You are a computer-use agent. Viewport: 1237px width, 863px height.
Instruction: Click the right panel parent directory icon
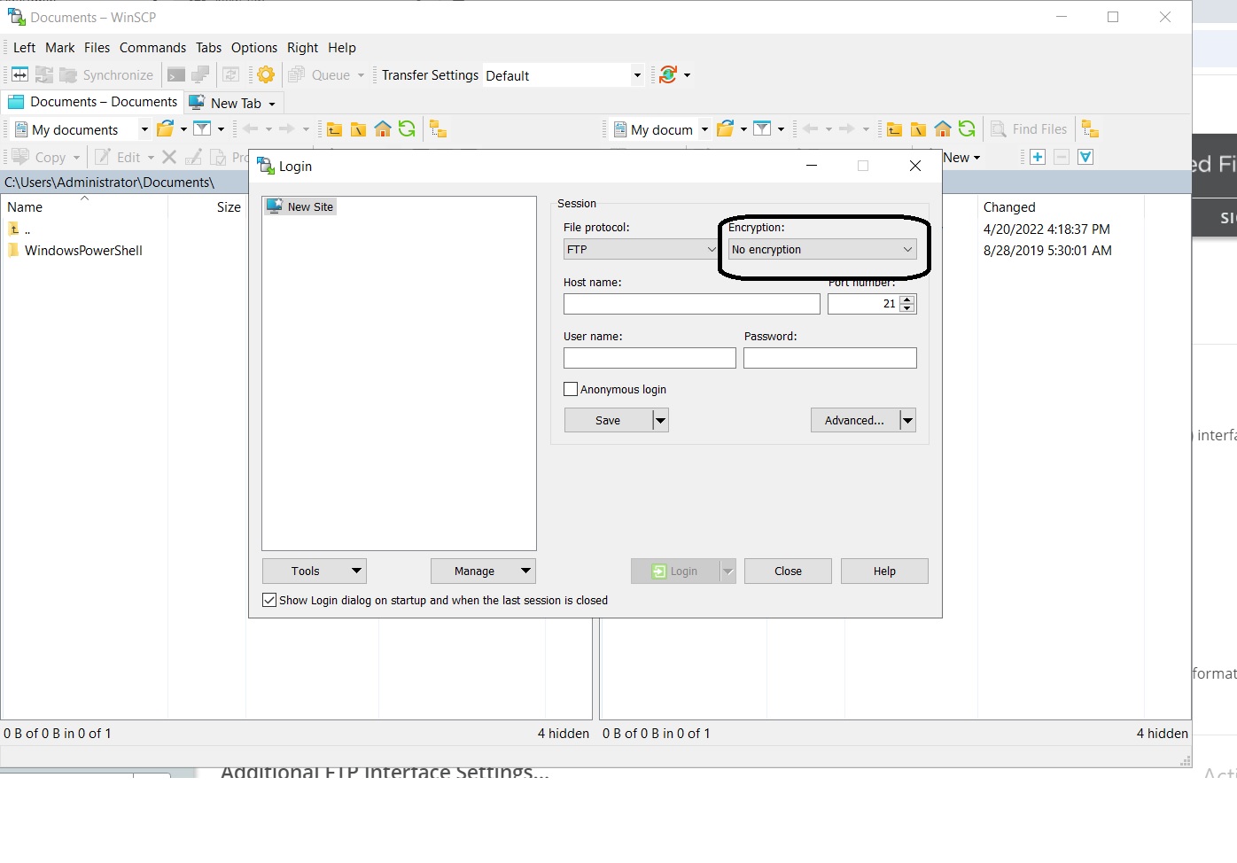click(x=894, y=129)
